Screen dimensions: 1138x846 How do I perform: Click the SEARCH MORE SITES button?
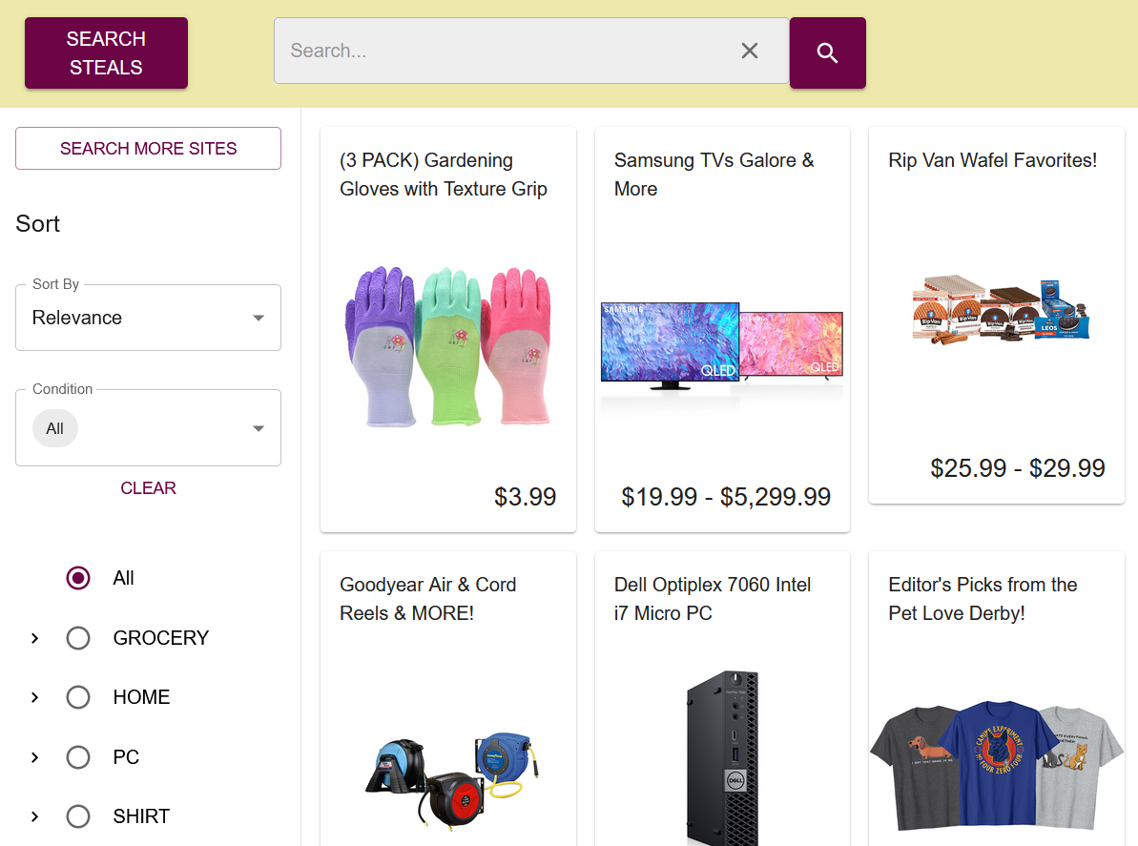coord(148,149)
